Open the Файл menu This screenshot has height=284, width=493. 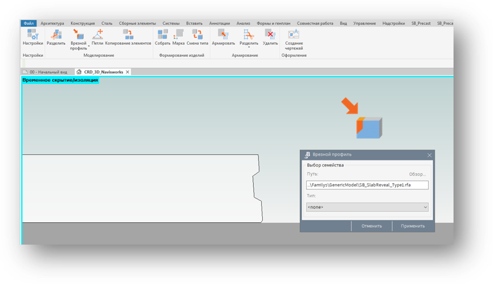[29, 24]
